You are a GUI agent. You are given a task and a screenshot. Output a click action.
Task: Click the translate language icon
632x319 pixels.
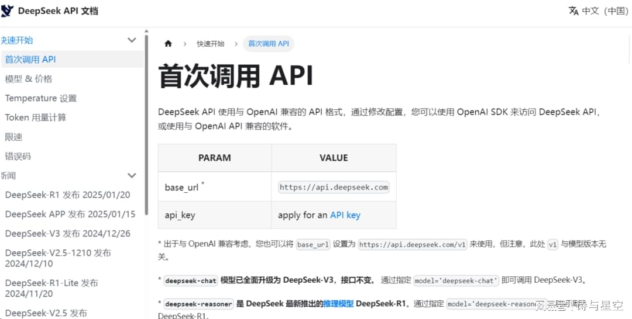tap(573, 11)
